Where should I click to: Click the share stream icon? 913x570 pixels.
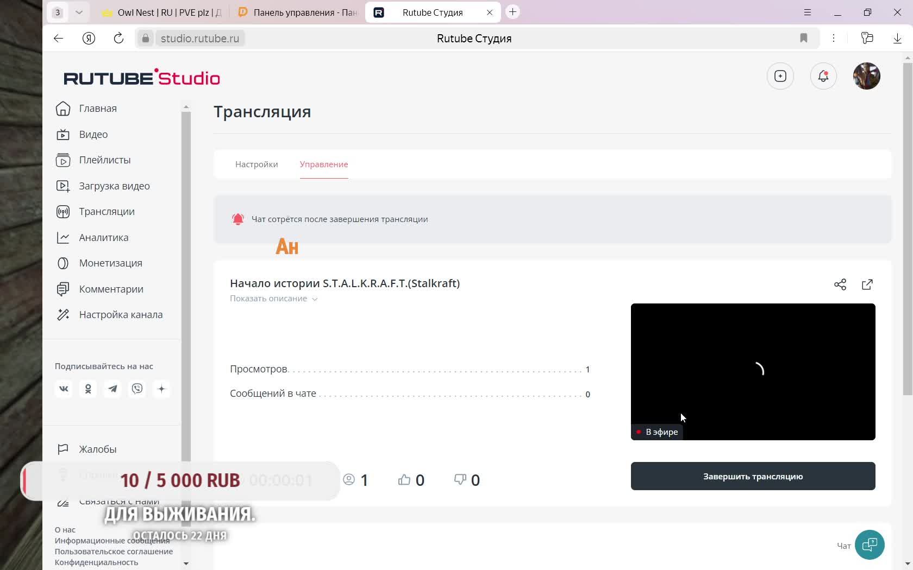(840, 284)
